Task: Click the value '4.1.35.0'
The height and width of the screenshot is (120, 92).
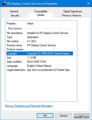Action: point(32,41)
